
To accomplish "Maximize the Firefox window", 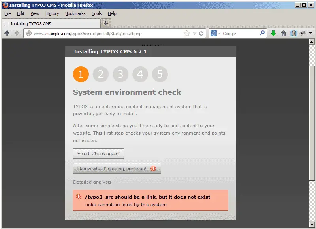I will coord(304,5).
